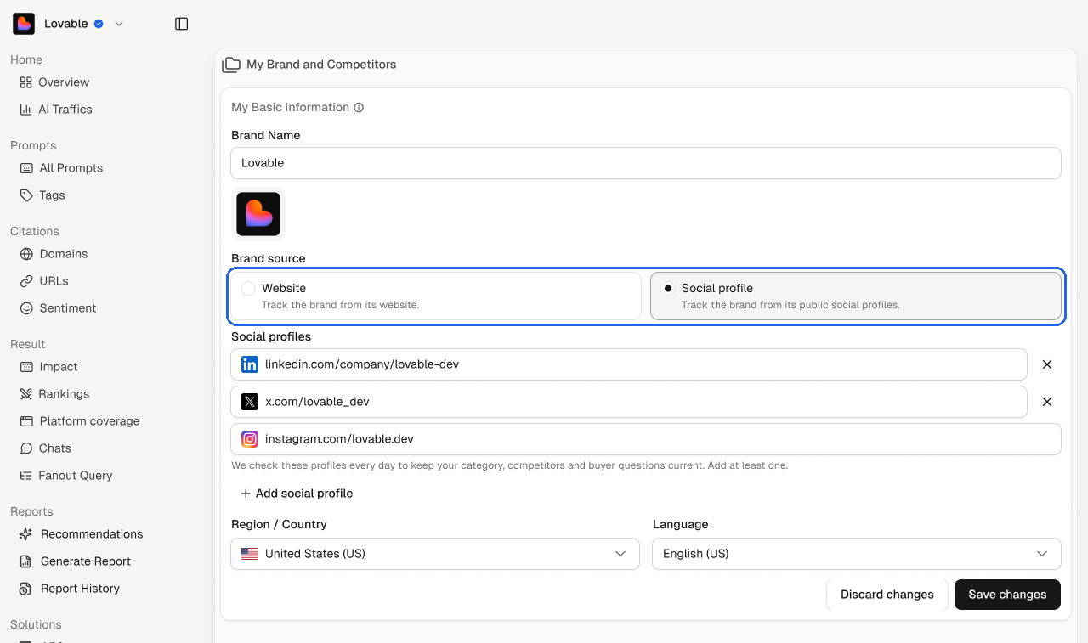Click the Instagram profile URL field
This screenshot has height=643, width=1088.
pyautogui.click(x=646, y=439)
